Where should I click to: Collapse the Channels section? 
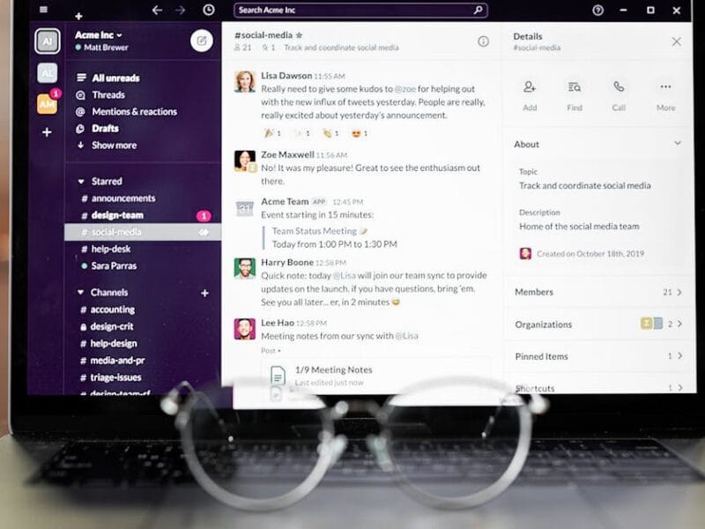80,293
